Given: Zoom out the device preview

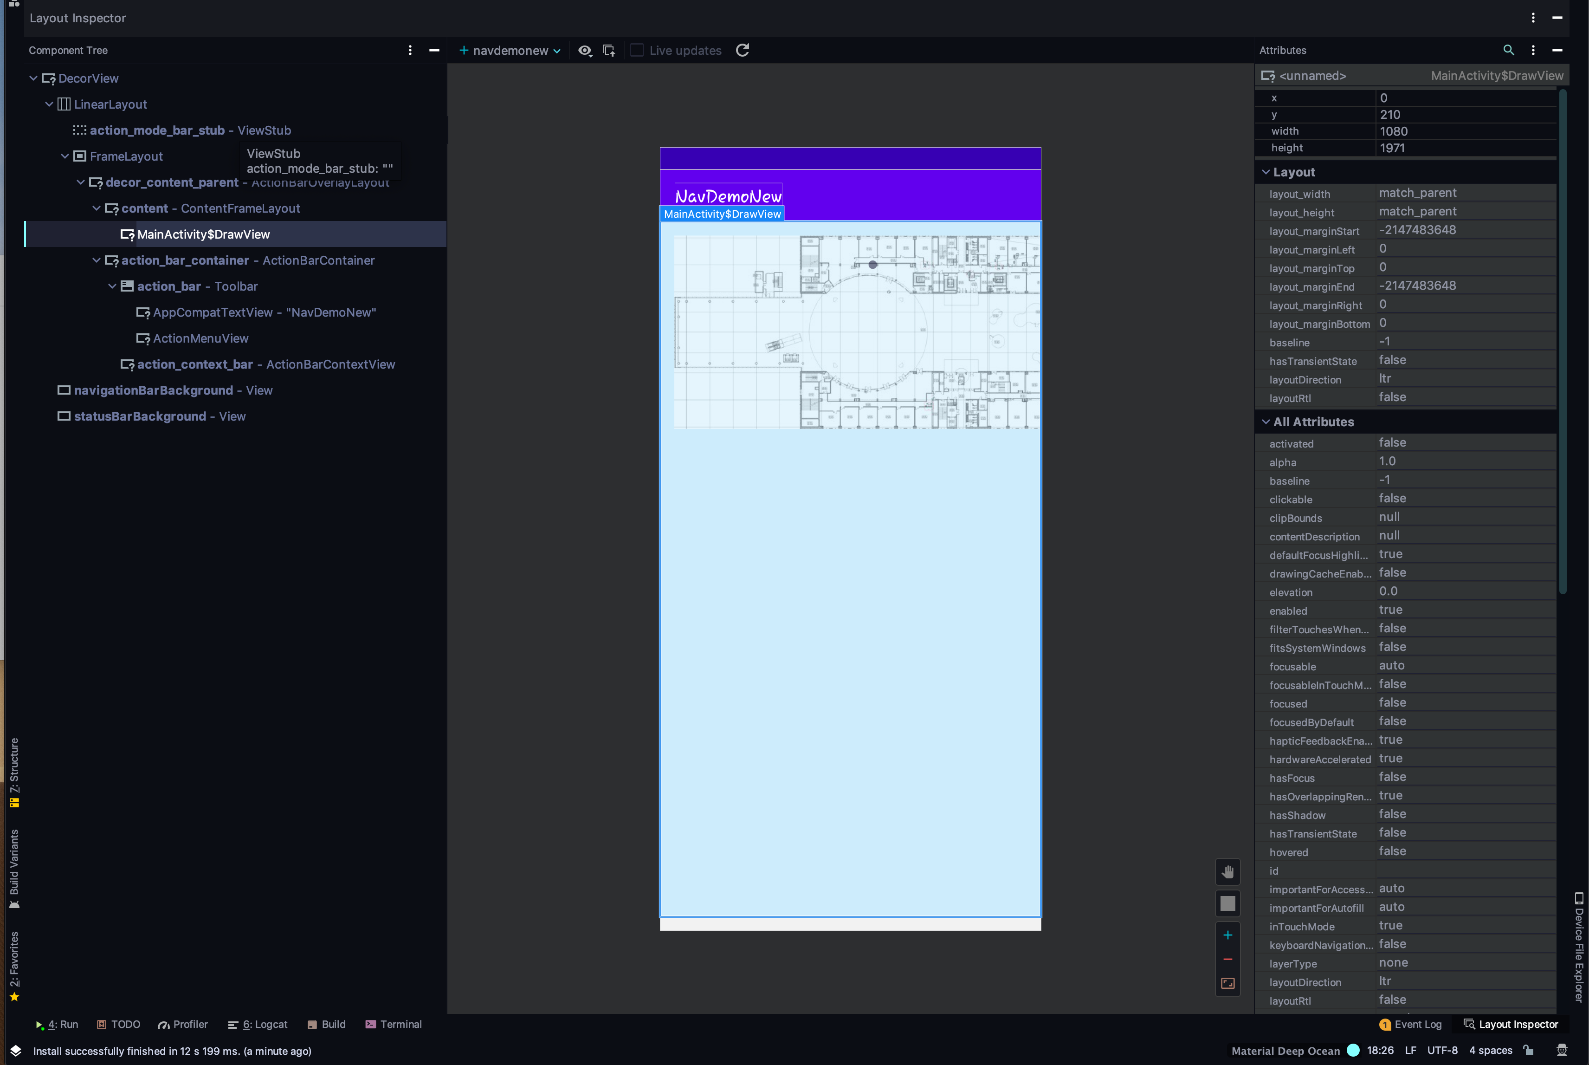Looking at the screenshot, I should [x=1227, y=959].
